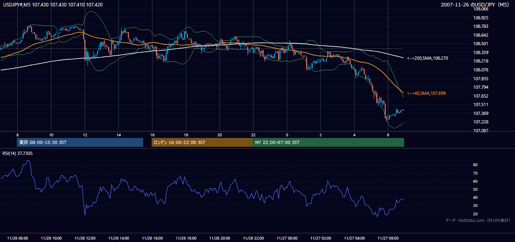The image size is (515, 242).
Task: Click the 11/27 02:00 date label
Action: 320,238
